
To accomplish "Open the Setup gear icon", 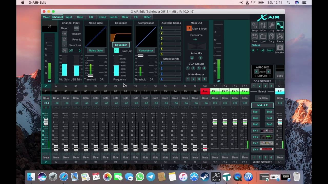I will (254, 25).
